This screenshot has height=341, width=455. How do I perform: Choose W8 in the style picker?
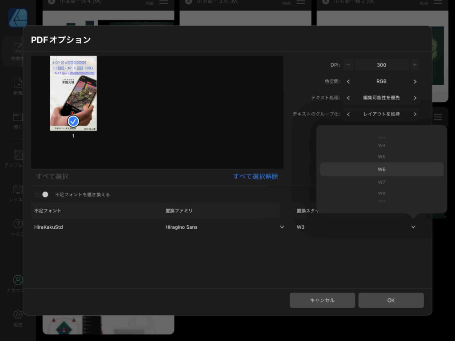(x=381, y=193)
